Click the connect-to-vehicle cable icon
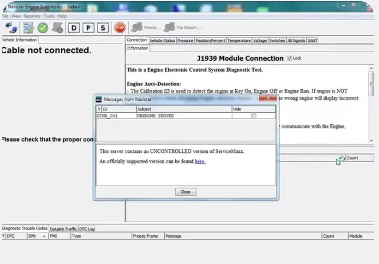 pyautogui.click(x=11, y=27)
